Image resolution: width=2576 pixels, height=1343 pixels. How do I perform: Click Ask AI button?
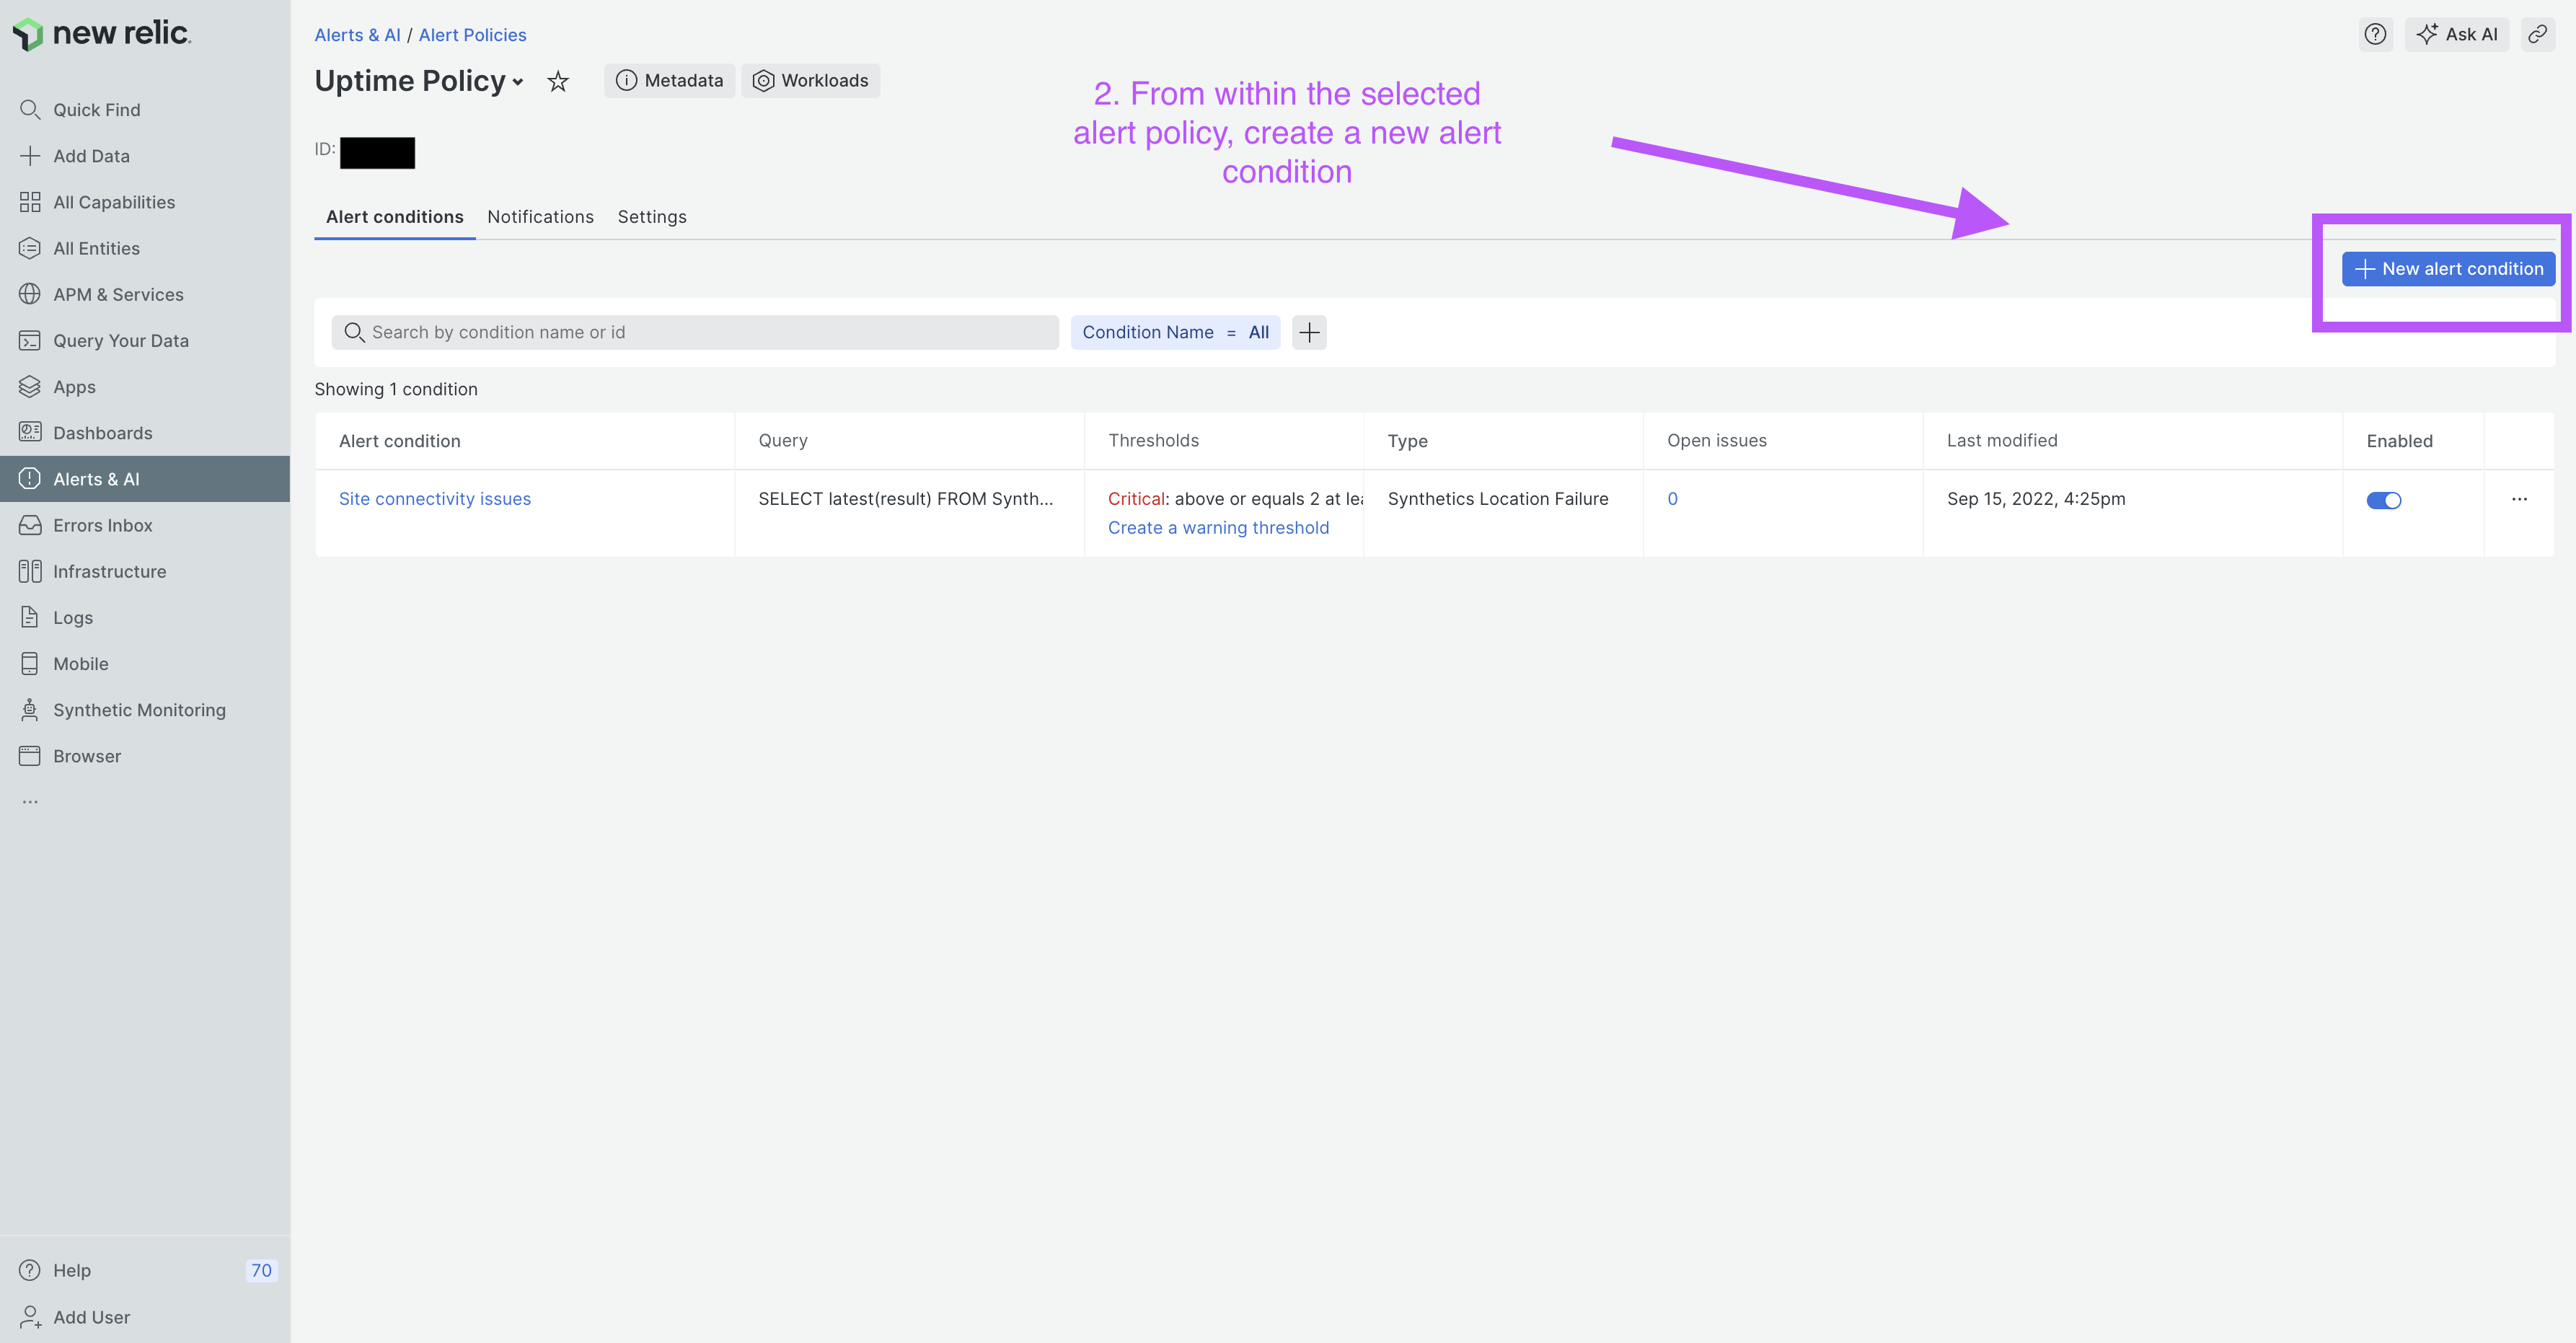[2456, 34]
